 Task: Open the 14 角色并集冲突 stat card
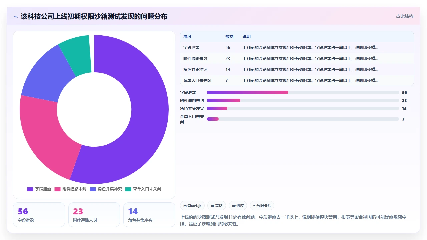149,215
